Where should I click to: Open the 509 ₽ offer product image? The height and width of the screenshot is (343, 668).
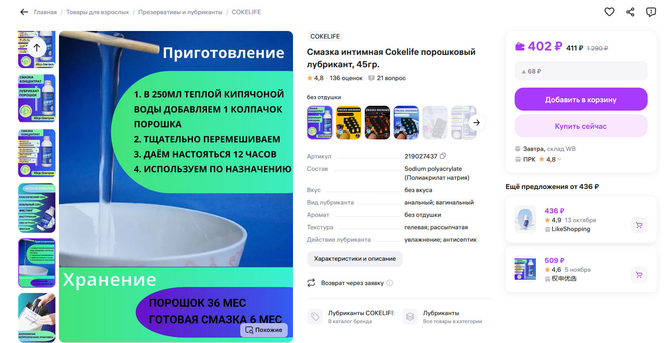coord(525,269)
